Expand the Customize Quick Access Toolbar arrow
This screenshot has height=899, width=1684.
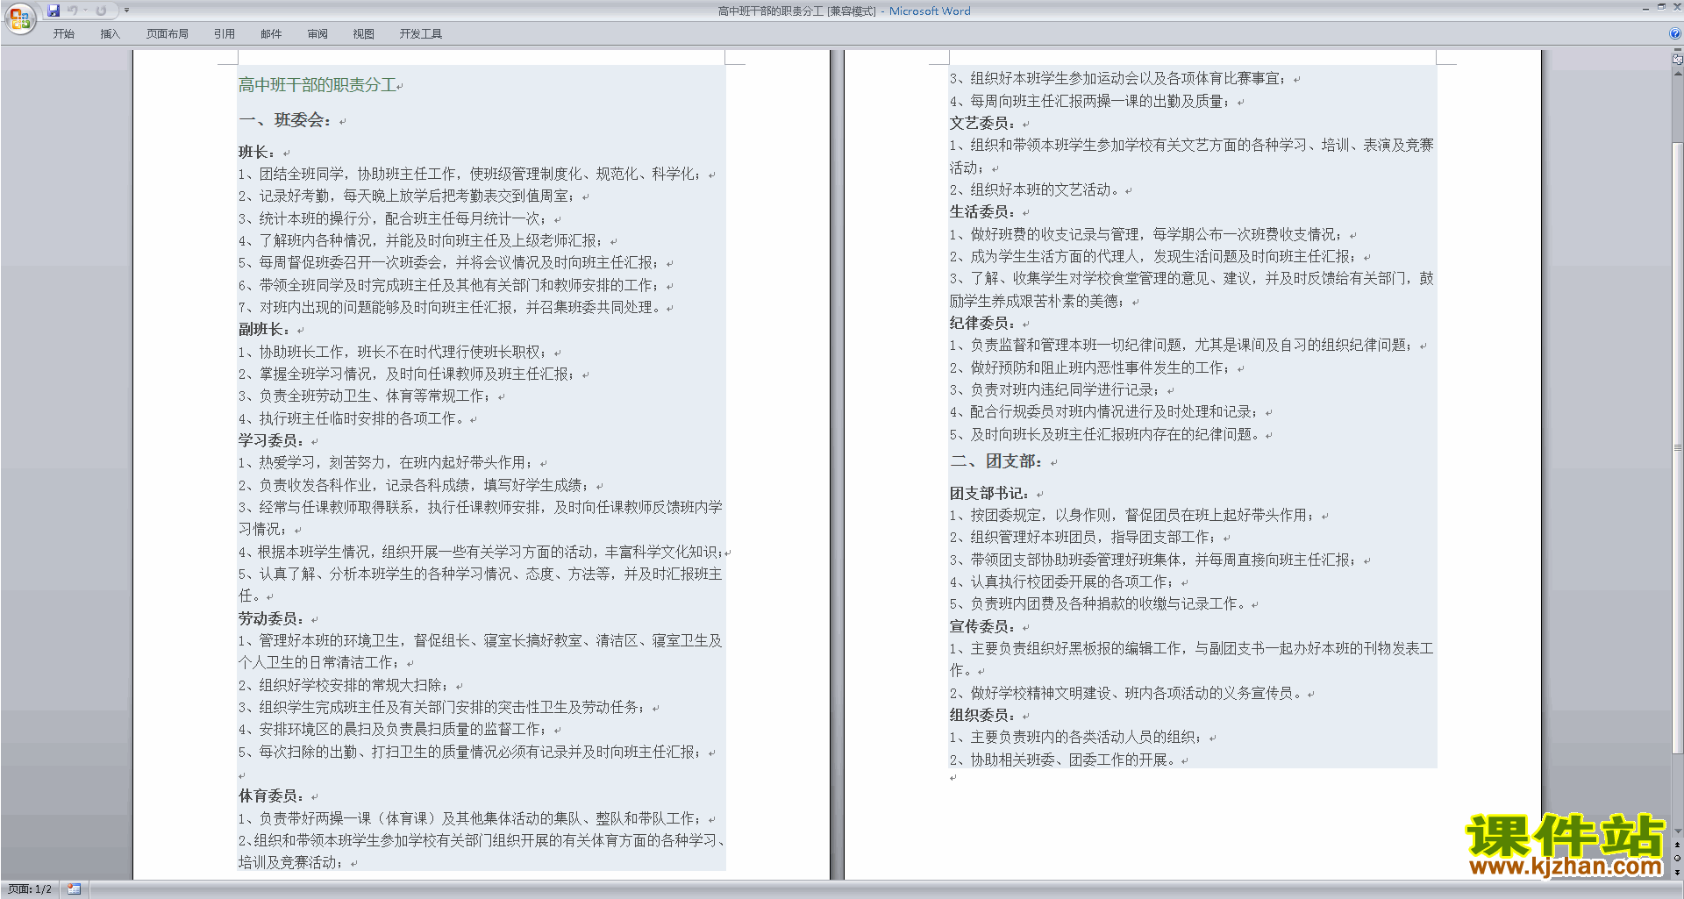(126, 11)
